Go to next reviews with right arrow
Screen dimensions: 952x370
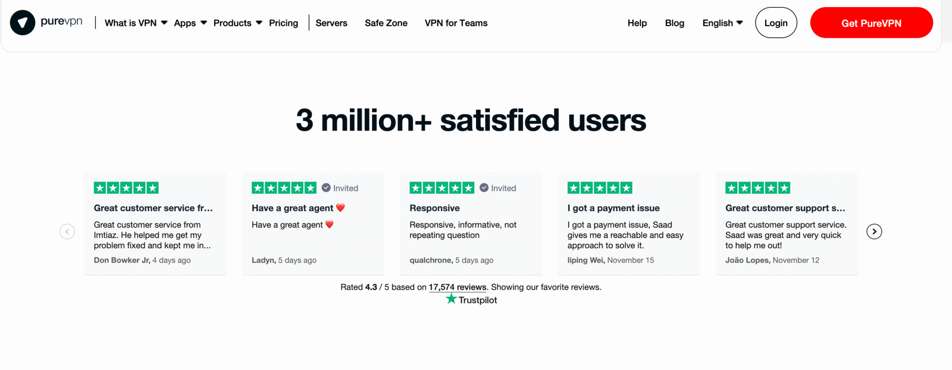tap(873, 232)
